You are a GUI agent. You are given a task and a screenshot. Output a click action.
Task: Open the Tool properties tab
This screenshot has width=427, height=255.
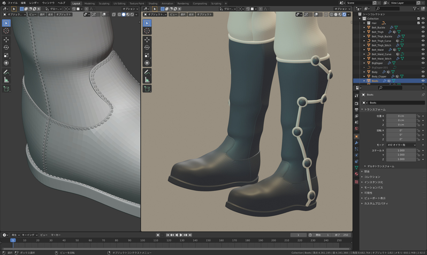(356, 96)
